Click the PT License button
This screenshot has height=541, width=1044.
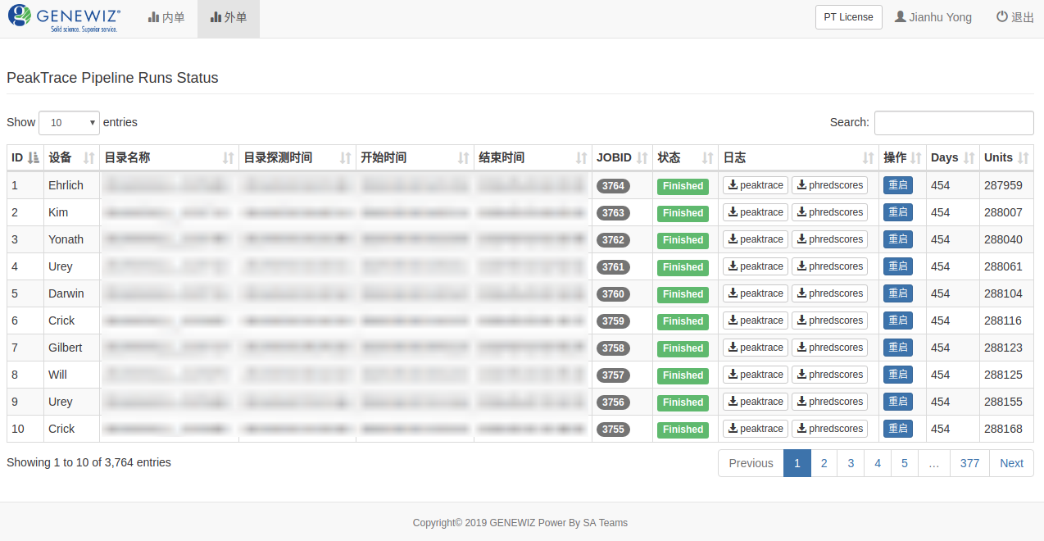(848, 16)
